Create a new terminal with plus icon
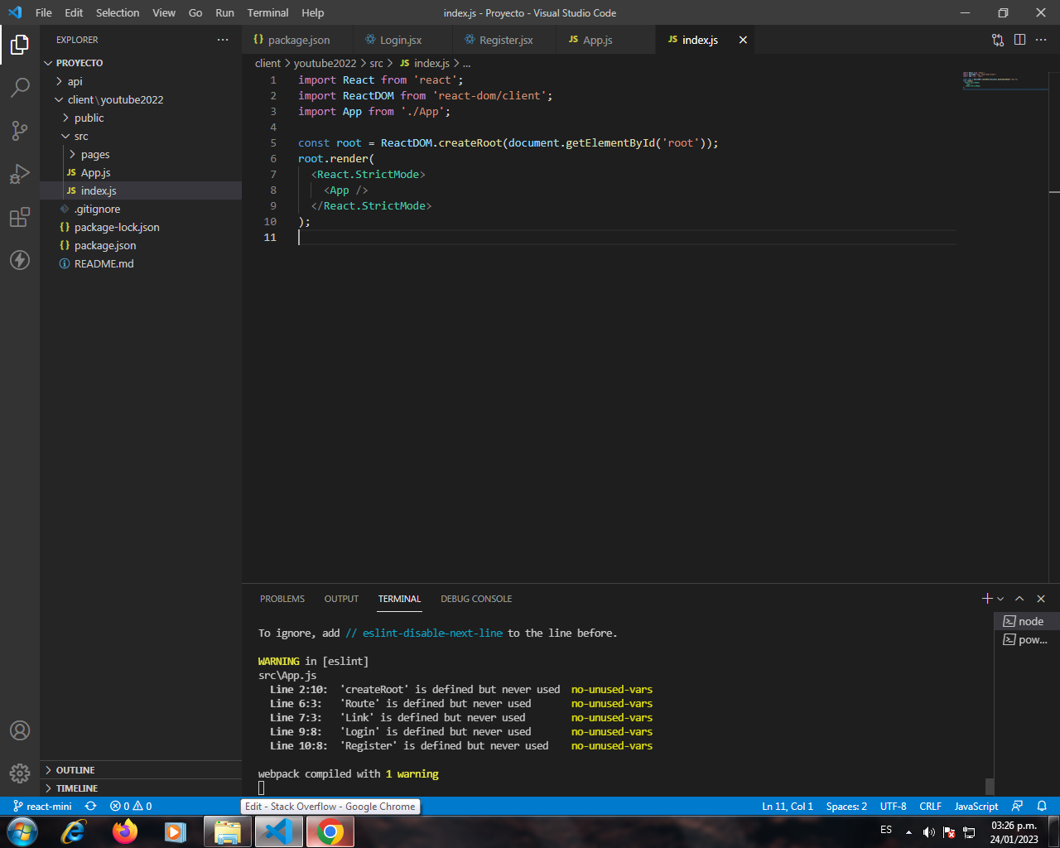This screenshot has width=1060, height=848. click(987, 599)
